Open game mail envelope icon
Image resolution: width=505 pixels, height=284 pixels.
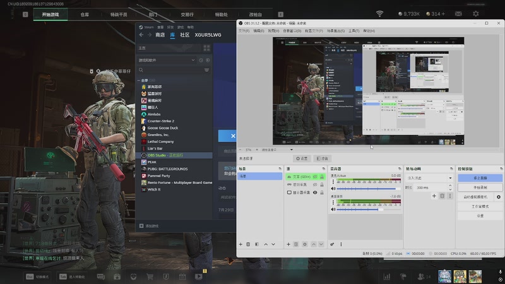click(458, 14)
